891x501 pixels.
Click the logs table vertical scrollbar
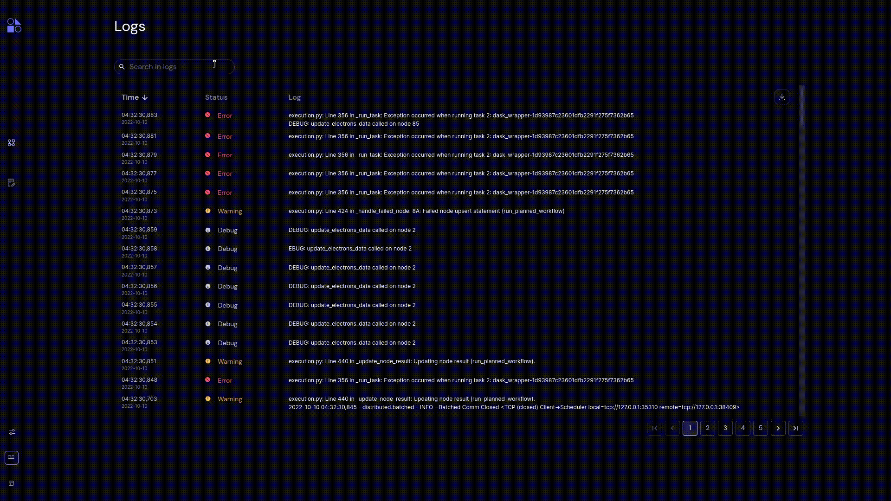(802, 250)
